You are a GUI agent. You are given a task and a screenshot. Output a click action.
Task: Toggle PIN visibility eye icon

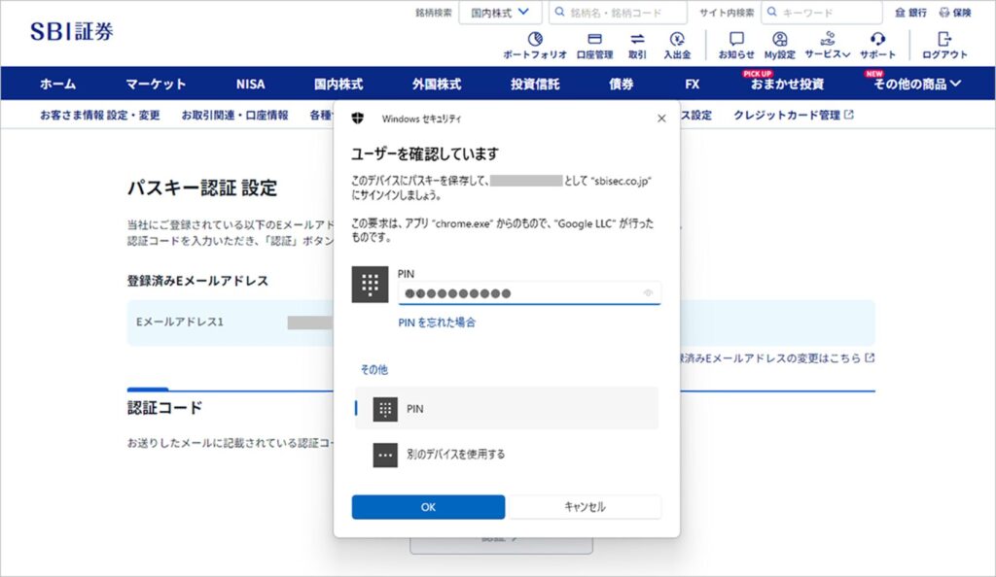pos(649,292)
